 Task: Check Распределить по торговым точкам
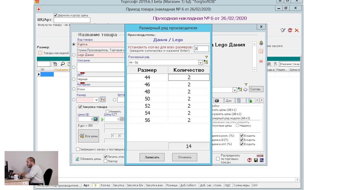[218, 159]
